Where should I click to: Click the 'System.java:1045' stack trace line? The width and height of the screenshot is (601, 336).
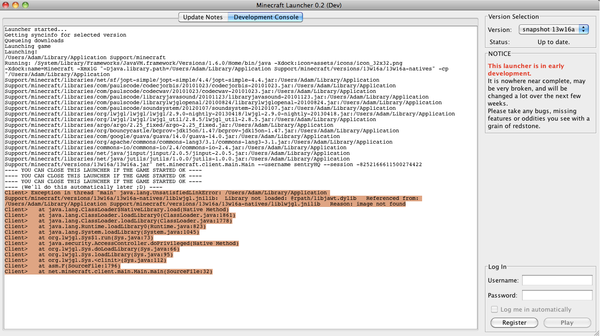click(x=102, y=232)
